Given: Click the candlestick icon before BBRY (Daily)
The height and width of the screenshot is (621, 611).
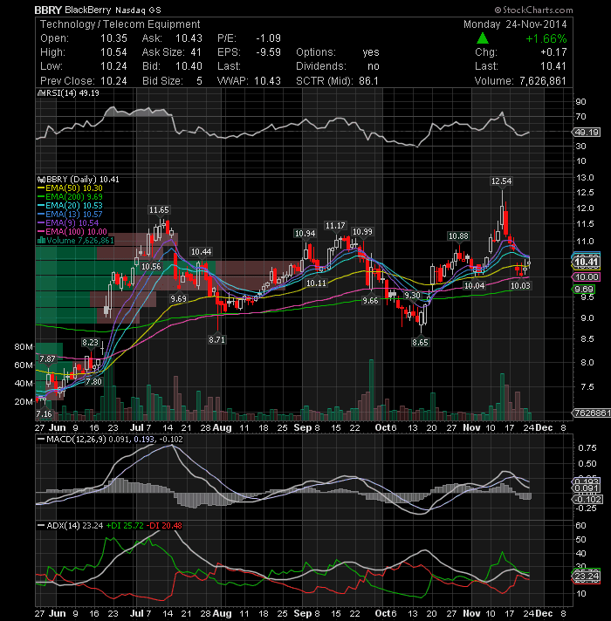Looking at the screenshot, I should click(40, 180).
